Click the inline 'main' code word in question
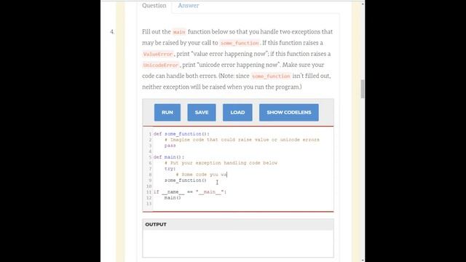 (x=179, y=32)
